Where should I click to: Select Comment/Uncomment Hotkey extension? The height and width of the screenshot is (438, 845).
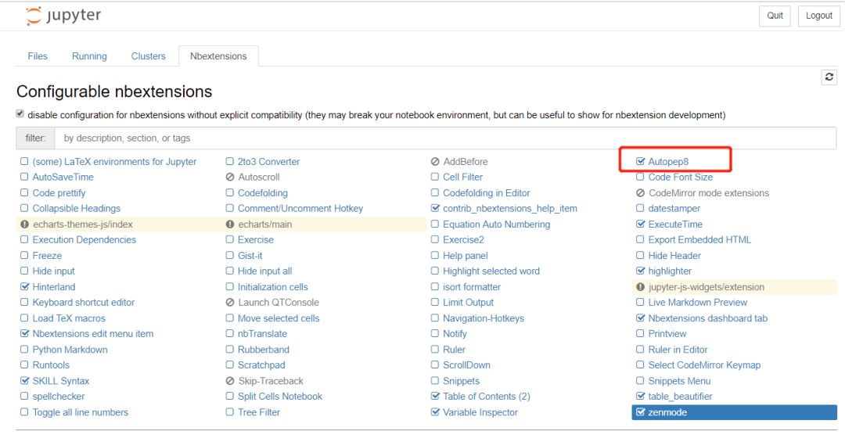300,208
